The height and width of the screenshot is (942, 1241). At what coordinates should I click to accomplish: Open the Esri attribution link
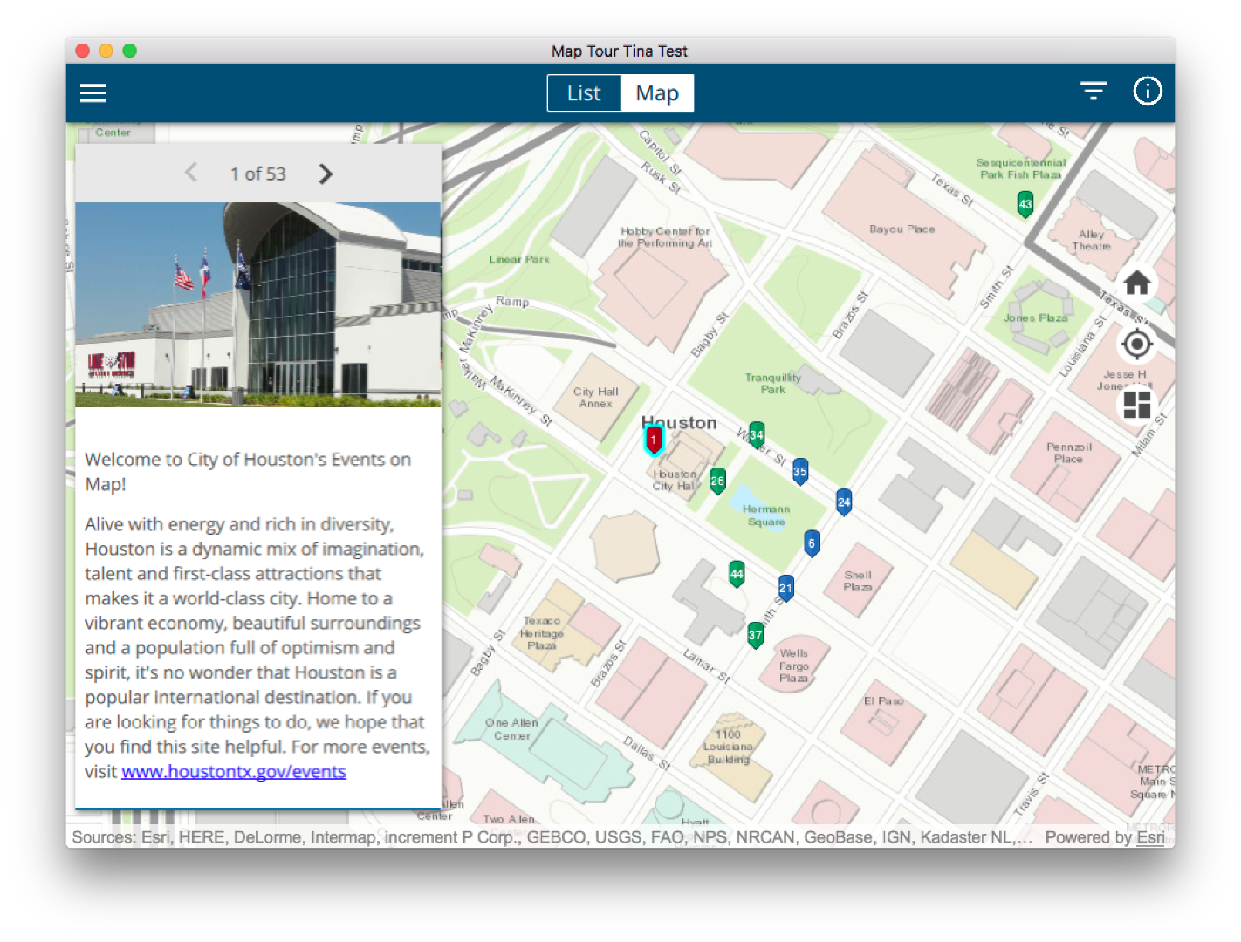coord(1150,837)
